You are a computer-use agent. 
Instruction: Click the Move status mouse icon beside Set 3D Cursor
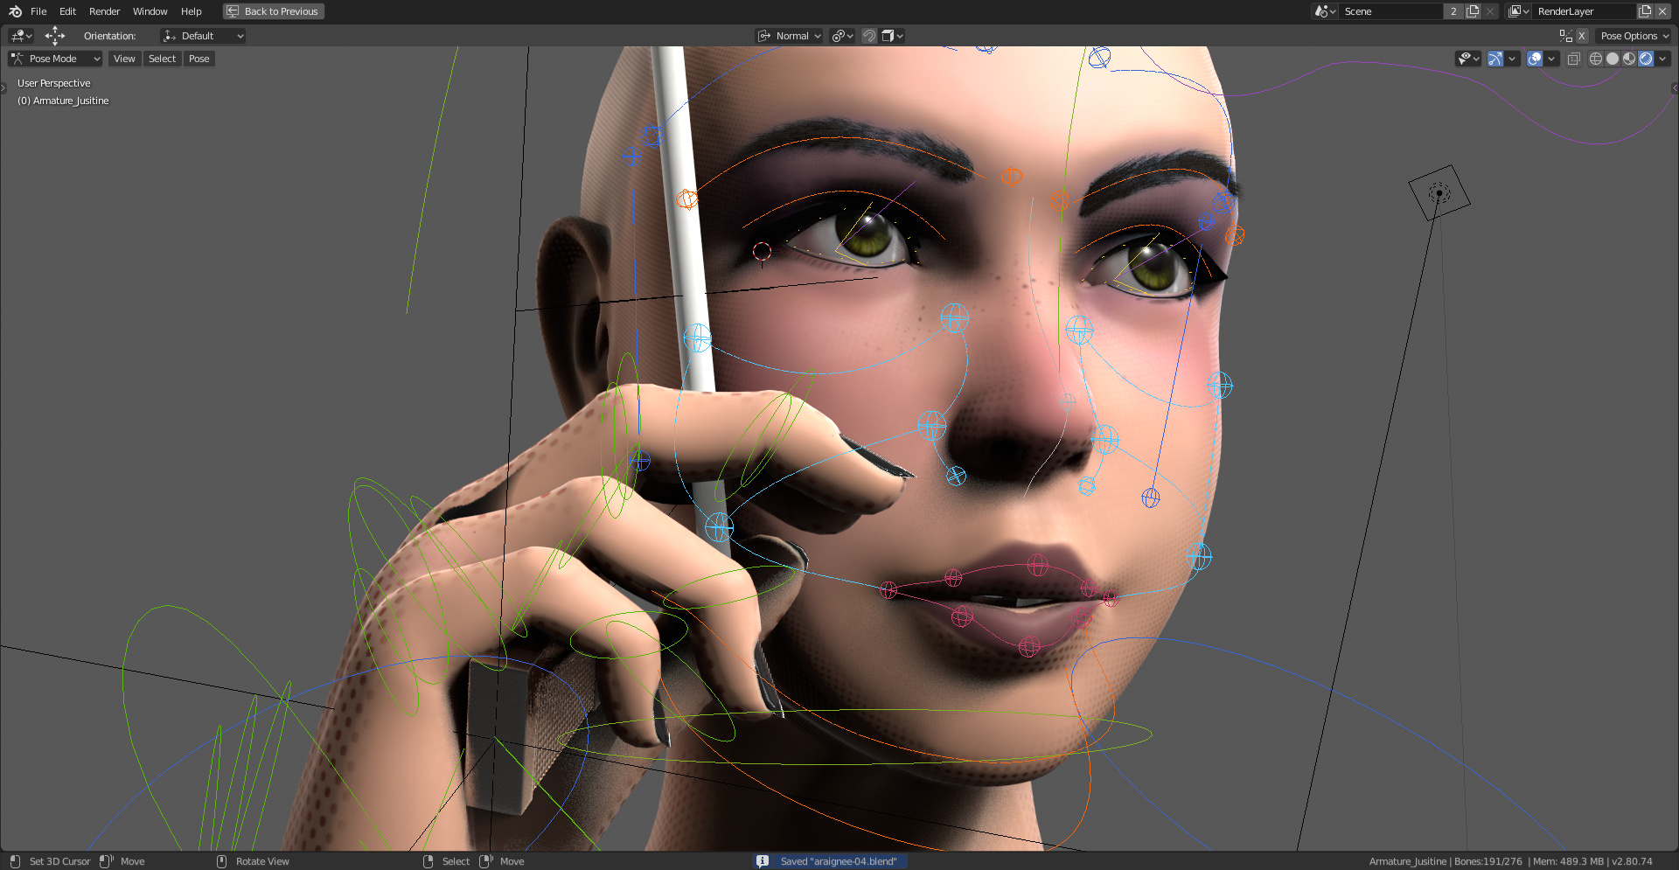(106, 861)
